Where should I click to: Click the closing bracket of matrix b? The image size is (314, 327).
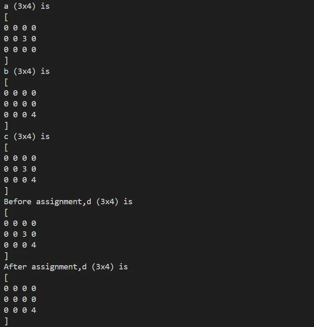6,126
